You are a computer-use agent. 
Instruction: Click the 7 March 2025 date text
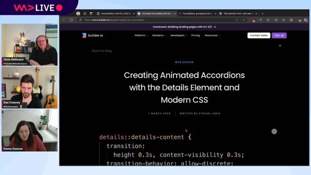tap(159, 113)
